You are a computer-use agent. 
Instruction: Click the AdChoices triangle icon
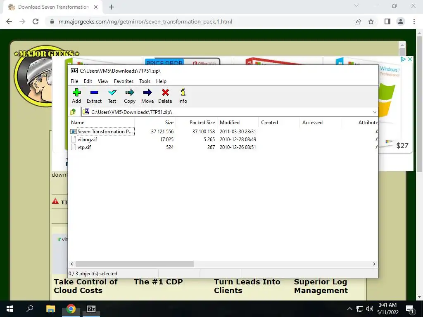click(403, 59)
